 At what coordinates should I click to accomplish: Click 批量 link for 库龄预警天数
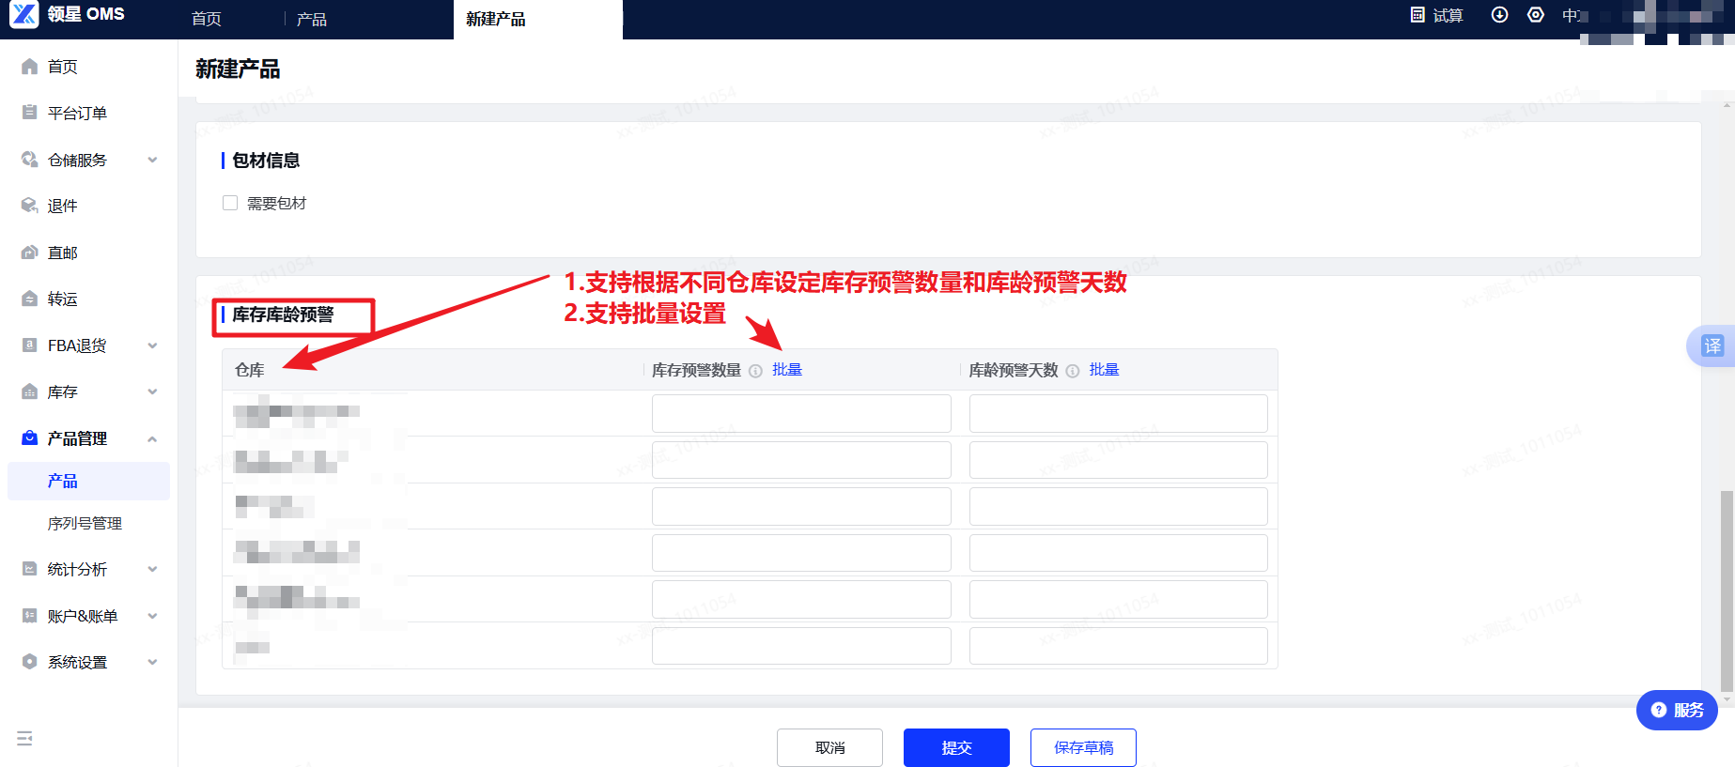[x=1105, y=370]
